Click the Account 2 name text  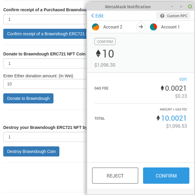click(x=113, y=27)
